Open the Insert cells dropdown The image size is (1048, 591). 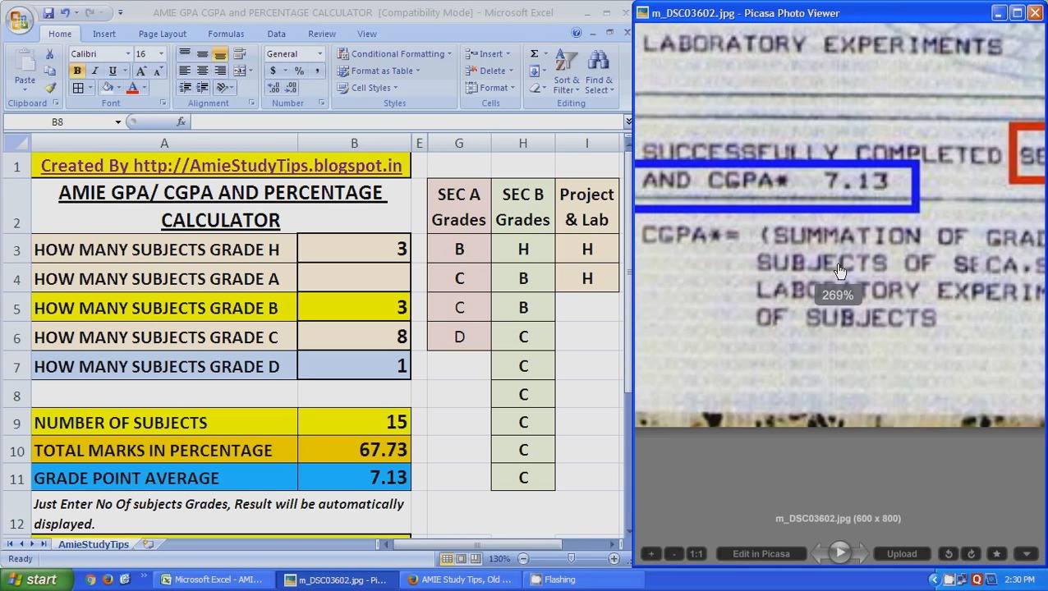(x=490, y=54)
